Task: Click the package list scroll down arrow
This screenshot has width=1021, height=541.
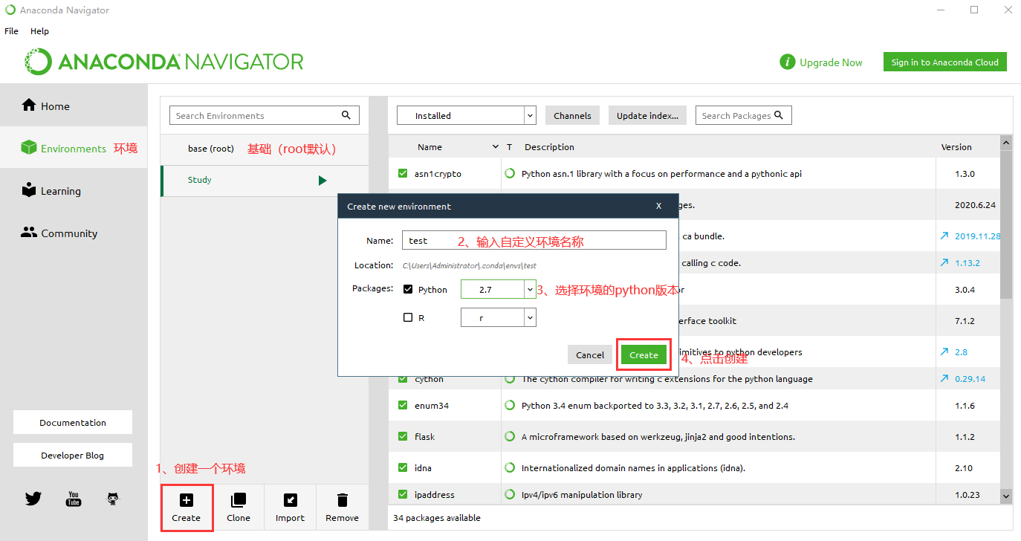Action: pos(1006,495)
